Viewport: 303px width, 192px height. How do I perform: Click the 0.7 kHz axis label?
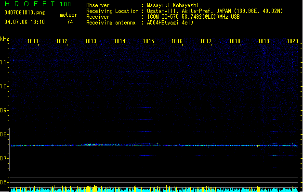4,158
